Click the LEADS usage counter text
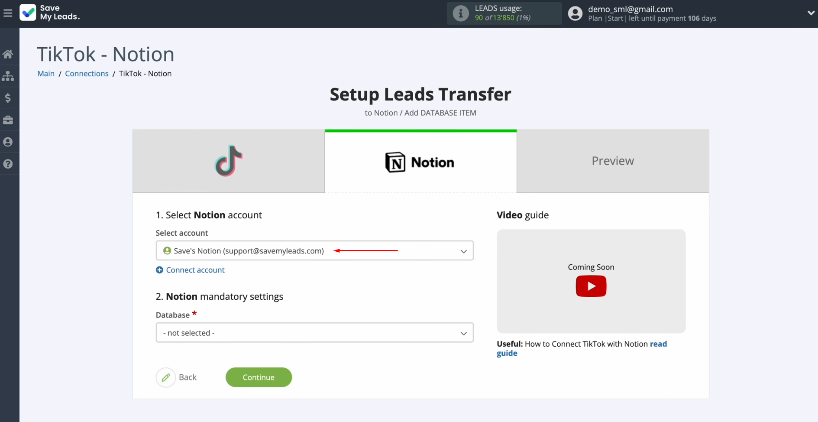The width and height of the screenshot is (818, 422). (x=502, y=18)
